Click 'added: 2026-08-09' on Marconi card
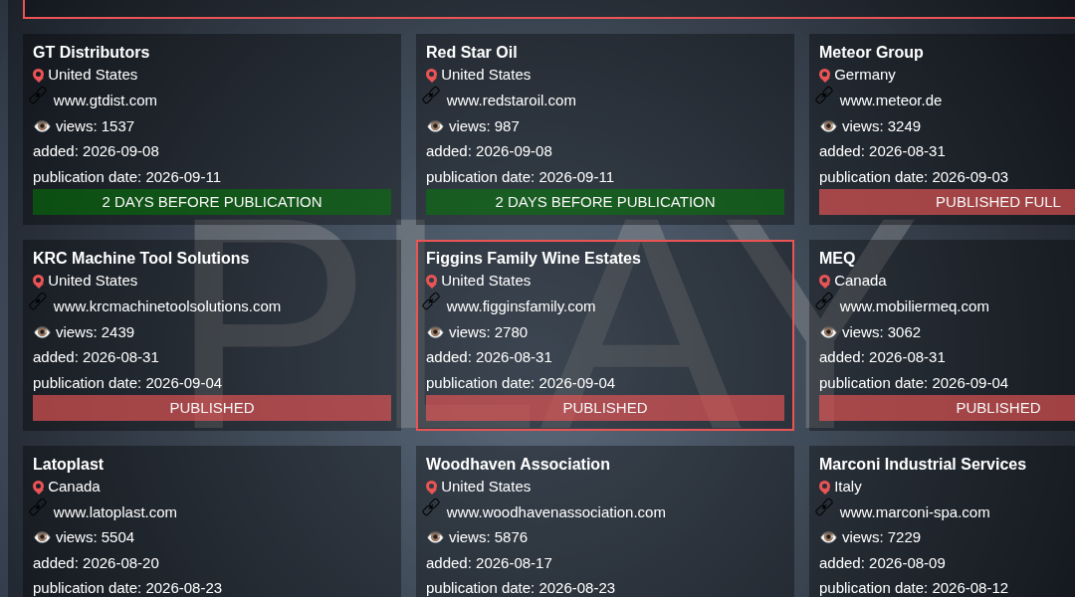 (x=882, y=563)
